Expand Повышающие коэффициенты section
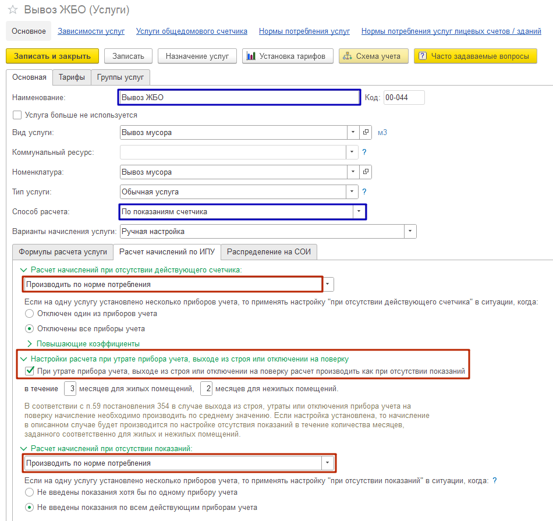Viewport: 553px width, 521px height. click(x=84, y=343)
